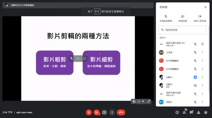Toggle the people icon showing 10
The height and width of the screenshot is (118, 212).
coord(184,112)
